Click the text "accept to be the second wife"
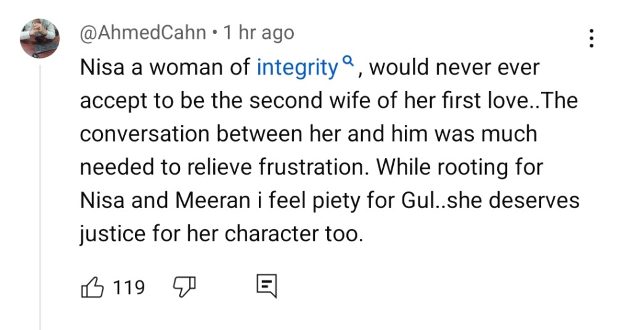 [x=210, y=100]
